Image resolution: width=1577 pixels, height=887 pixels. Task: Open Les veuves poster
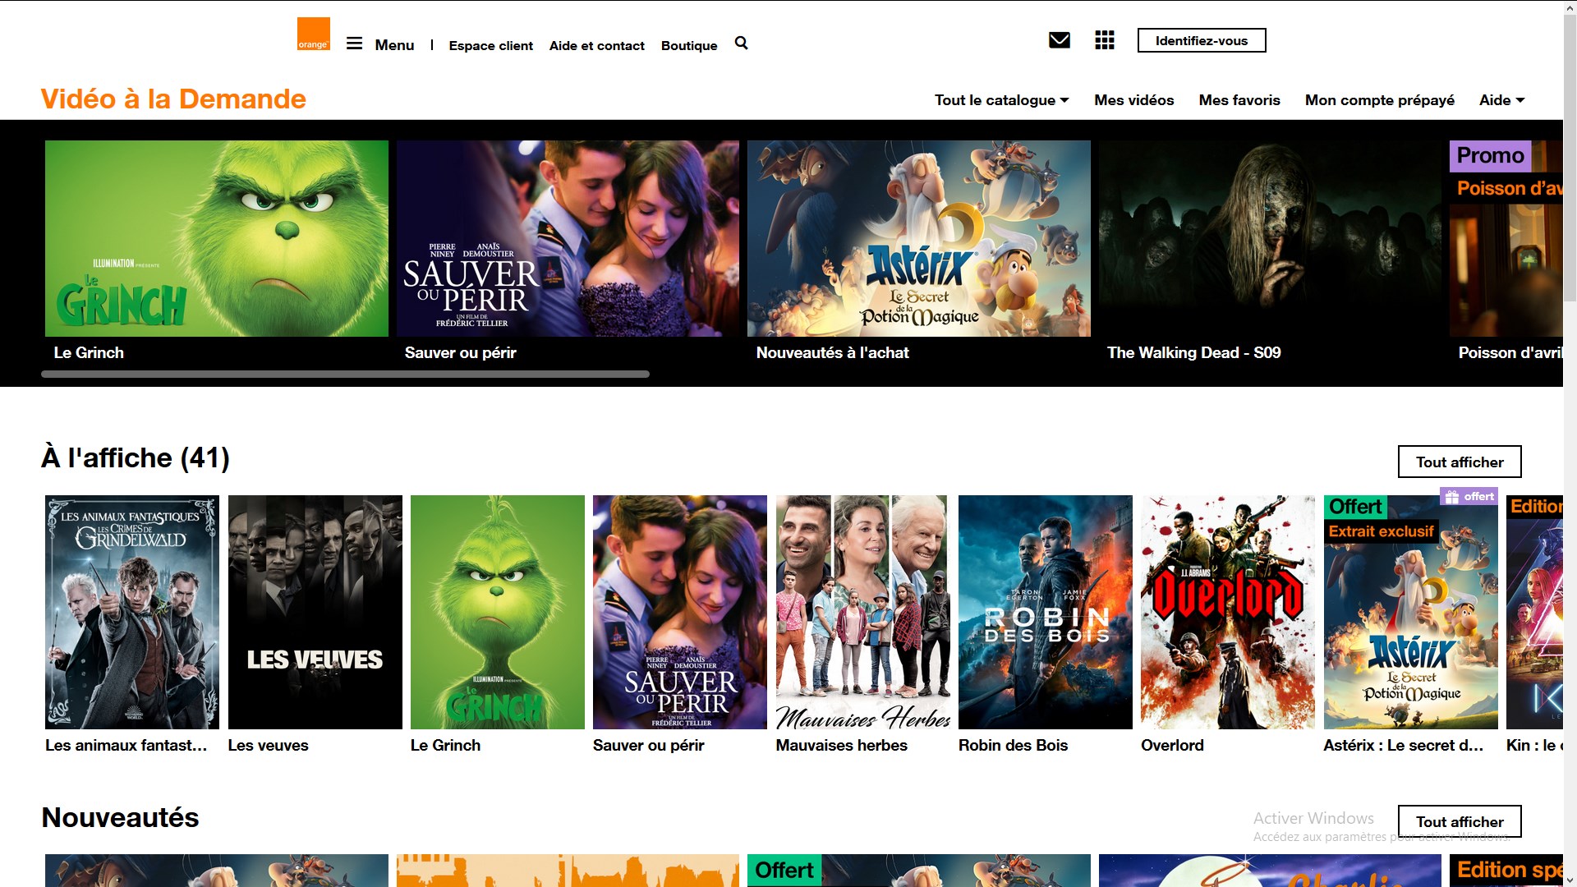(x=315, y=612)
